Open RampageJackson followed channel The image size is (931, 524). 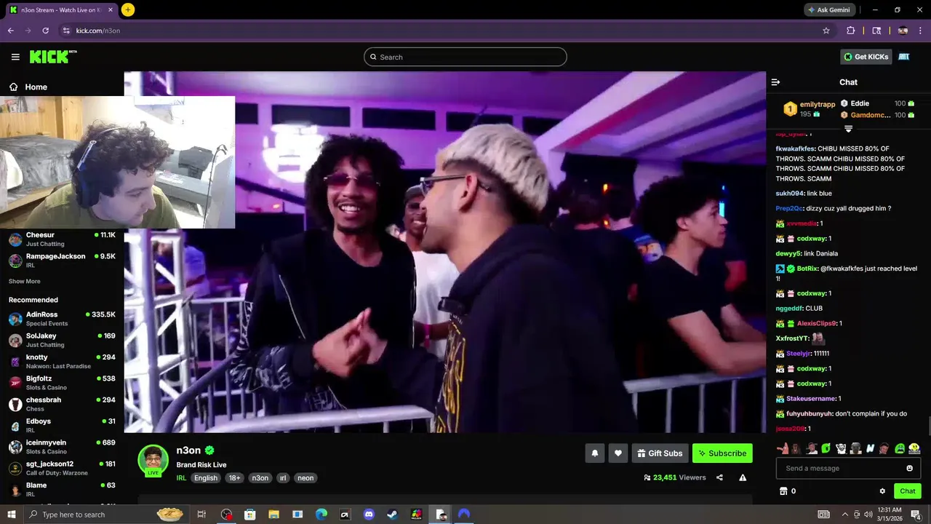pyautogui.click(x=62, y=261)
